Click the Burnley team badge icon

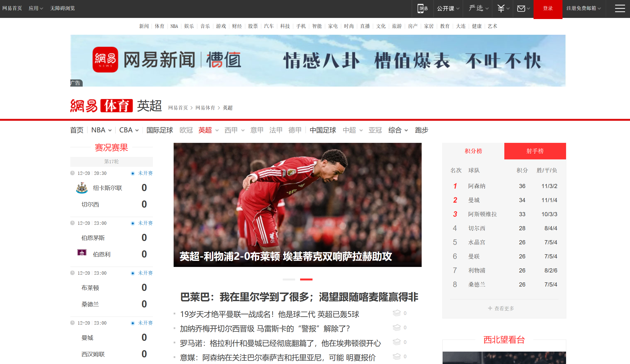(x=82, y=253)
